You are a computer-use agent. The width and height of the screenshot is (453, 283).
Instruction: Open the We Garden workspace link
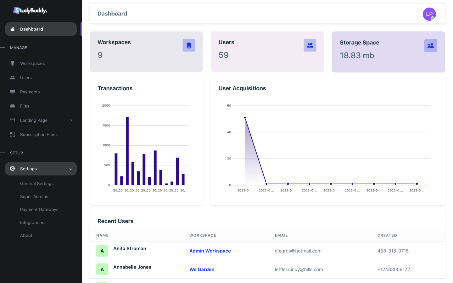202,269
